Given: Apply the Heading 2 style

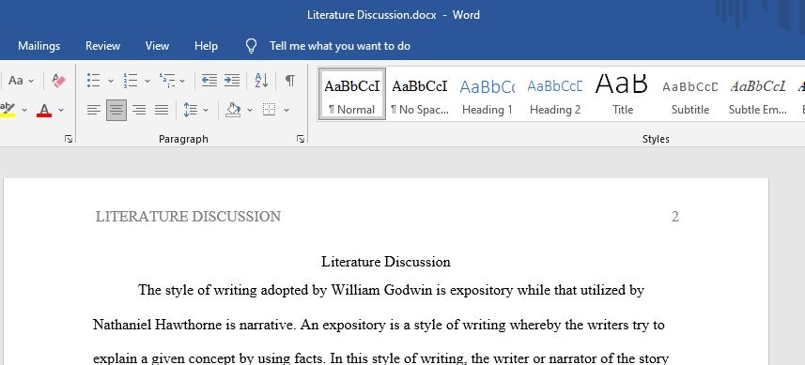Looking at the screenshot, I should coord(555,95).
